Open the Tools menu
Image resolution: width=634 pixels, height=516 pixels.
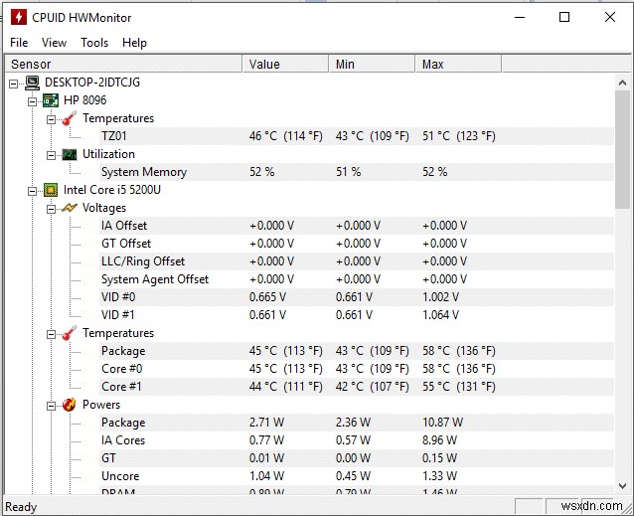coord(94,43)
